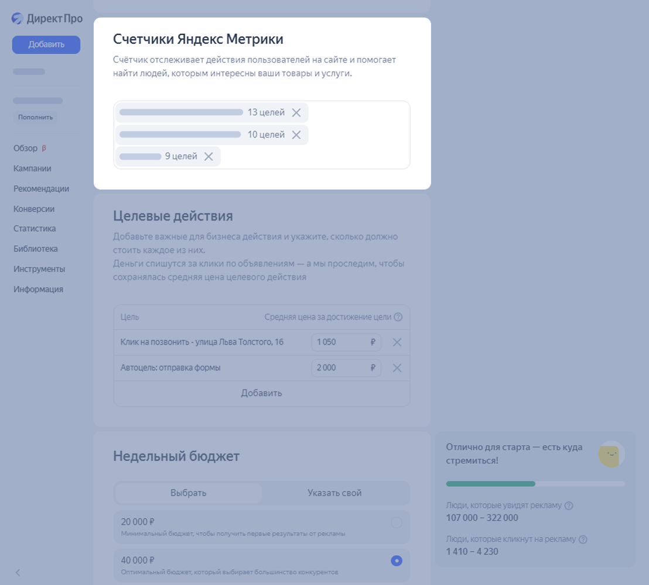Image resolution: width=649 pixels, height=585 pixels.
Task: Switch to the Выбрать budget tab
Action: point(189,493)
